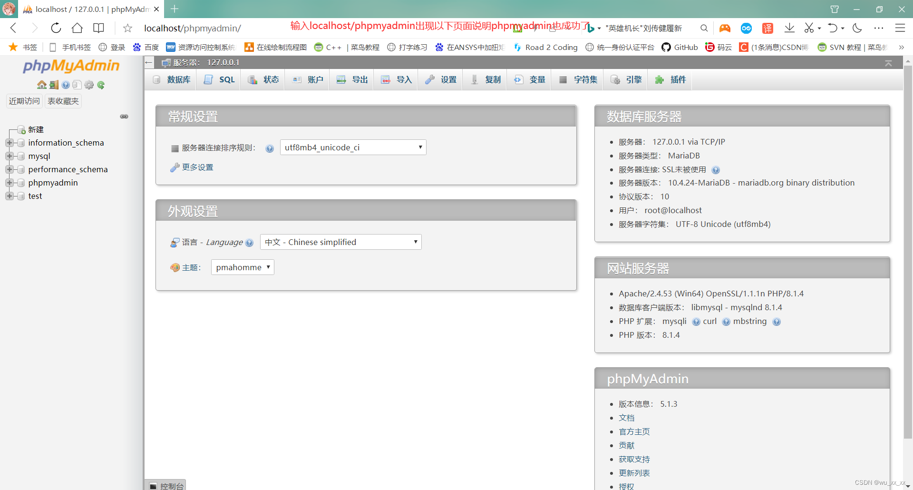The height and width of the screenshot is (490, 913).
Task: Click 新建 to create a new database
Action: pos(36,129)
